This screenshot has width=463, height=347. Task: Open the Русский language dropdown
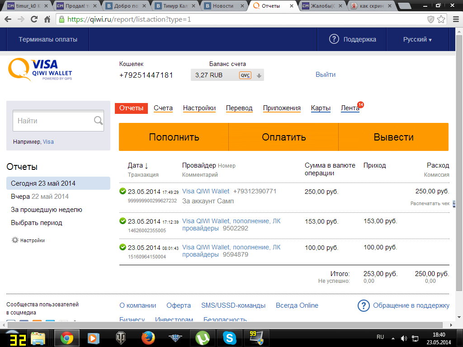click(417, 39)
